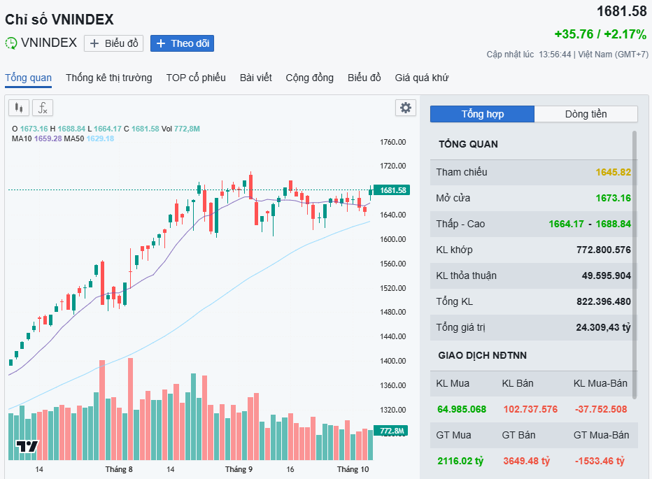Screen dimensions: 652x479
Task: Click the volume label 772.8M on axis
Action: click(392, 431)
